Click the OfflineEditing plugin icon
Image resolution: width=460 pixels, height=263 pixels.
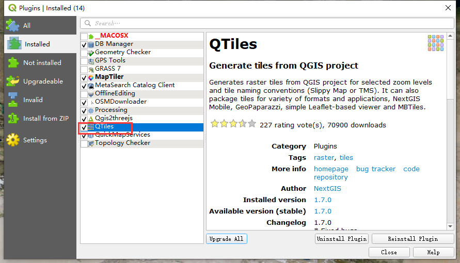point(91,94)
